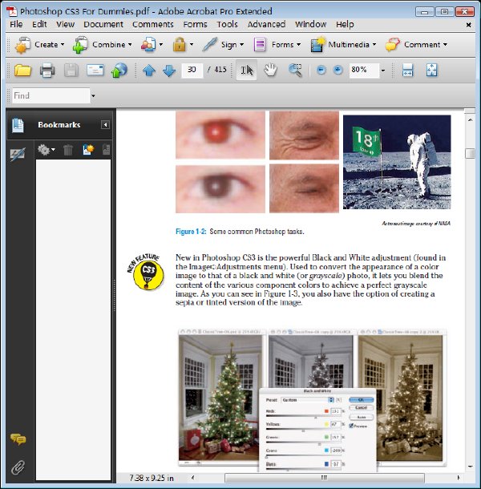Screen dimensions: 481x489
Task: Click the Fit Width scrolling icon
Action: pos(407,71)
